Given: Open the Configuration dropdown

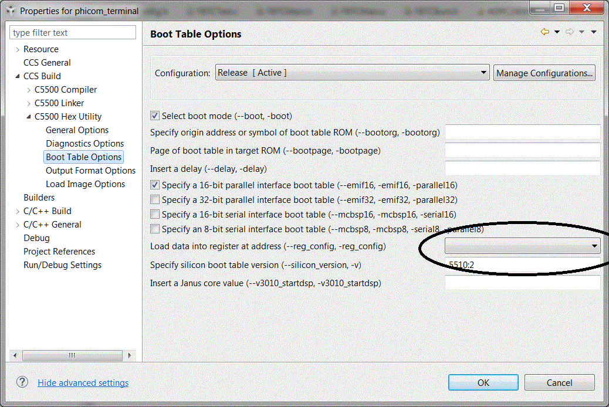Looking at the screenshot, I should 352,73.
